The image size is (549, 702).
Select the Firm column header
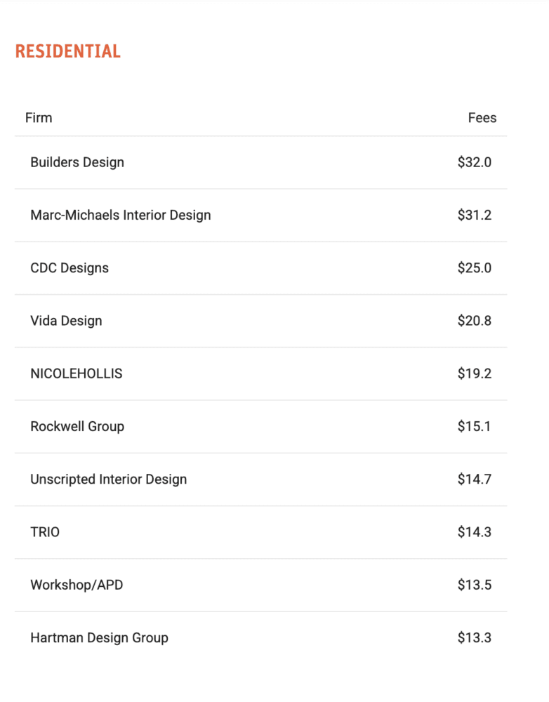(x=39, y=118)
